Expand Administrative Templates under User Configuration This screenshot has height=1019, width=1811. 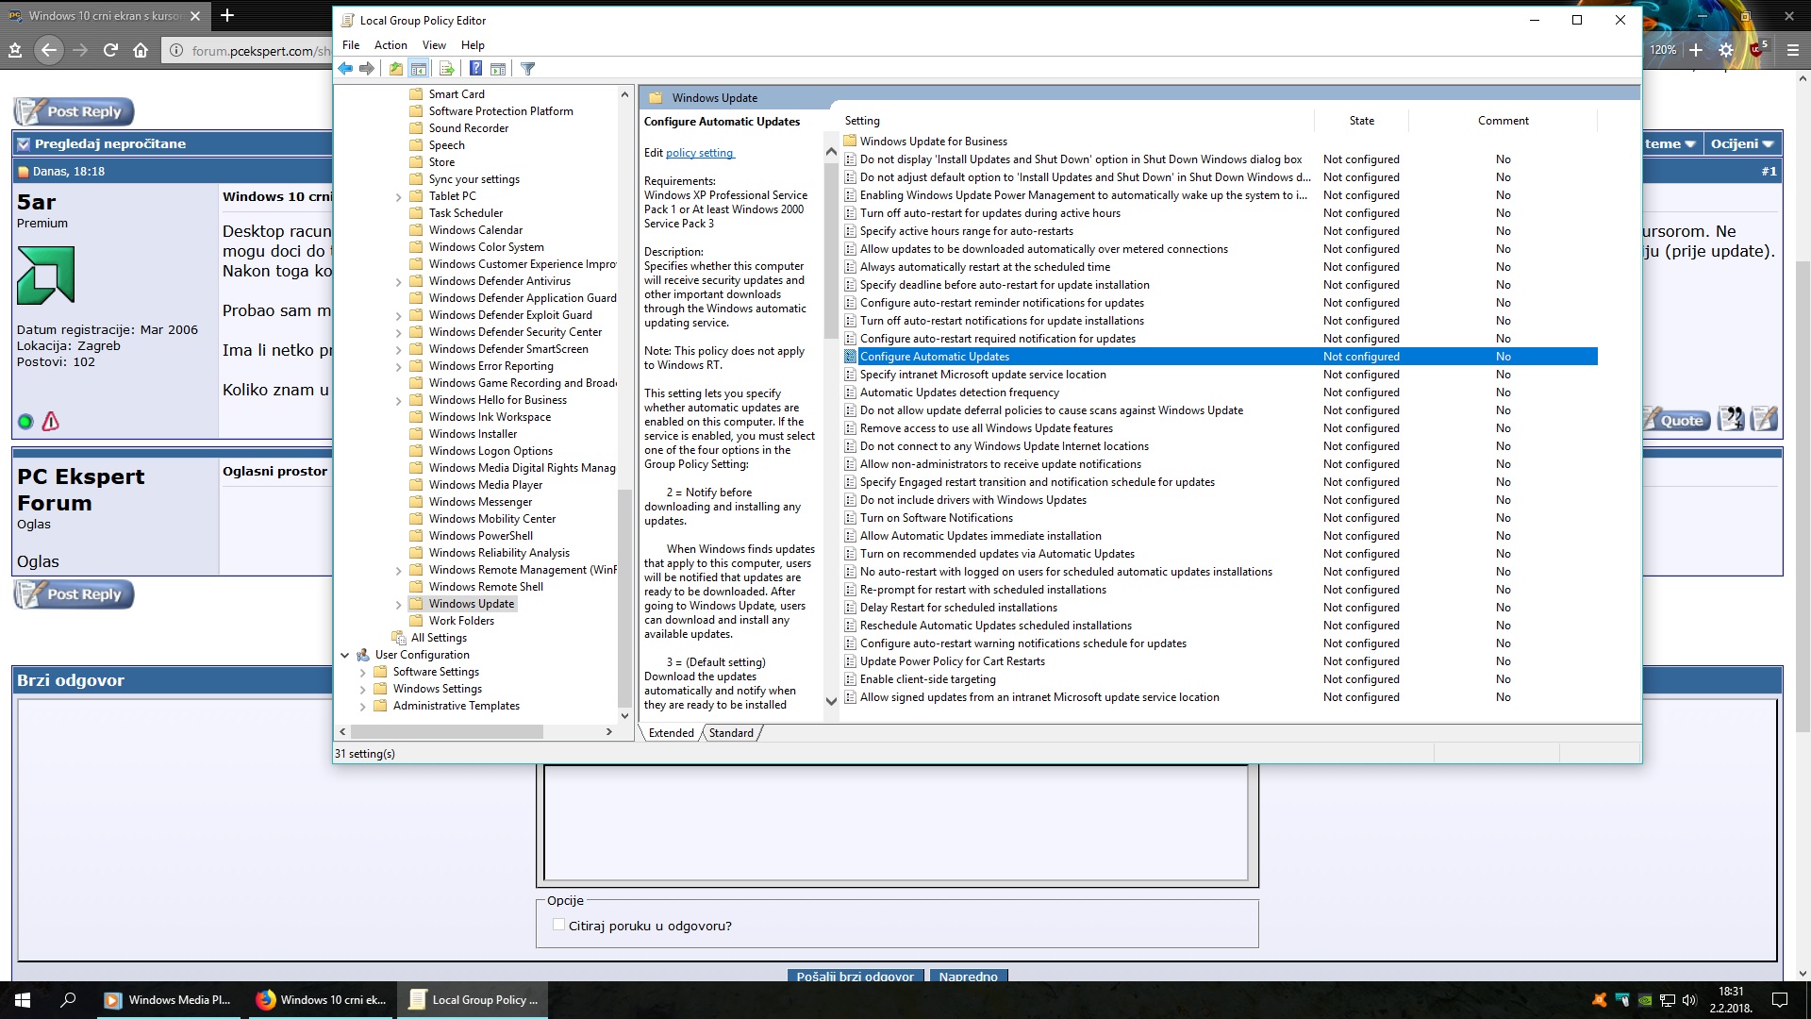click(363, 706)
